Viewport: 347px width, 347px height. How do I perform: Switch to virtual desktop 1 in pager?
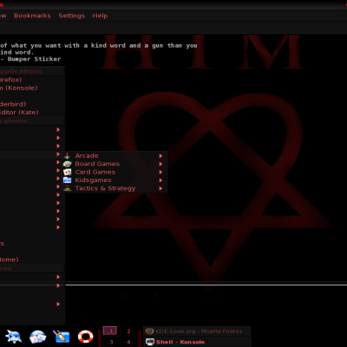pos(111,331)
